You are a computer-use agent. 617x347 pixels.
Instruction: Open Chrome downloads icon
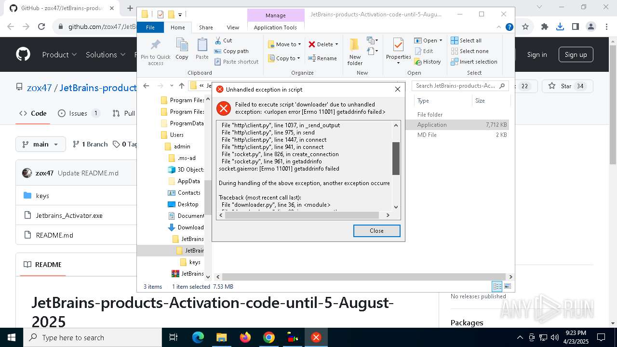560,27
